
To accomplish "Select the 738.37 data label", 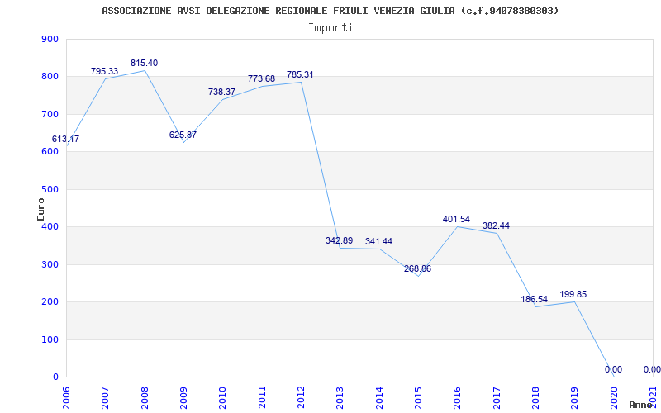I will [x=221, y=92].
